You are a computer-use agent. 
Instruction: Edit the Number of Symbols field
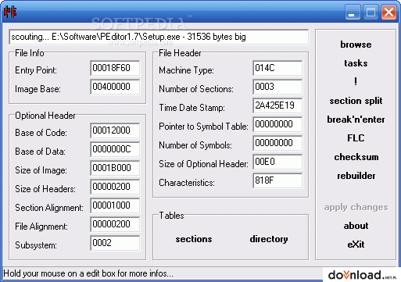tap(277, 143)
